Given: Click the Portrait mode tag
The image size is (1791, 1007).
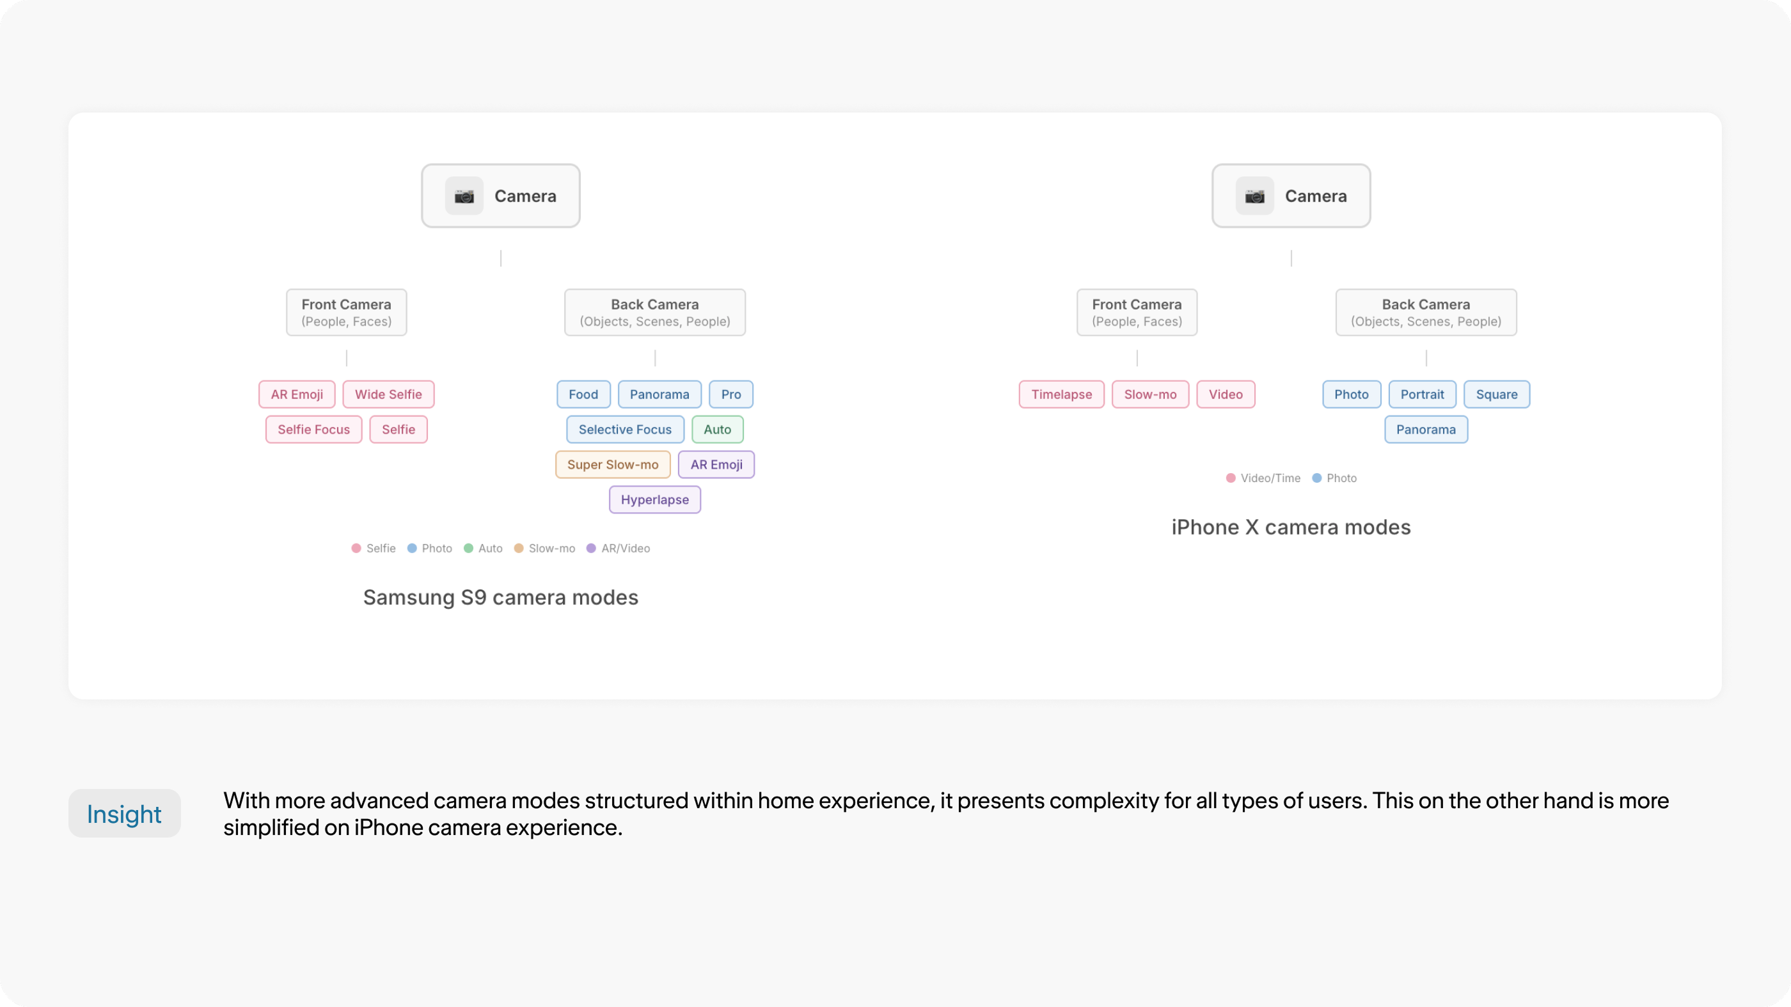Looking at the screenshot, I should (x=1422, y=394).
